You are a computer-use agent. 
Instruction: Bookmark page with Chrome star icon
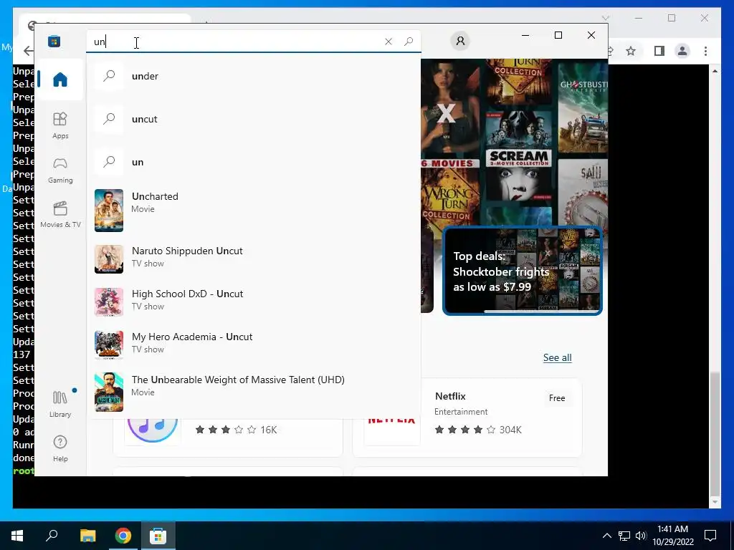click(x=631, y=51)
